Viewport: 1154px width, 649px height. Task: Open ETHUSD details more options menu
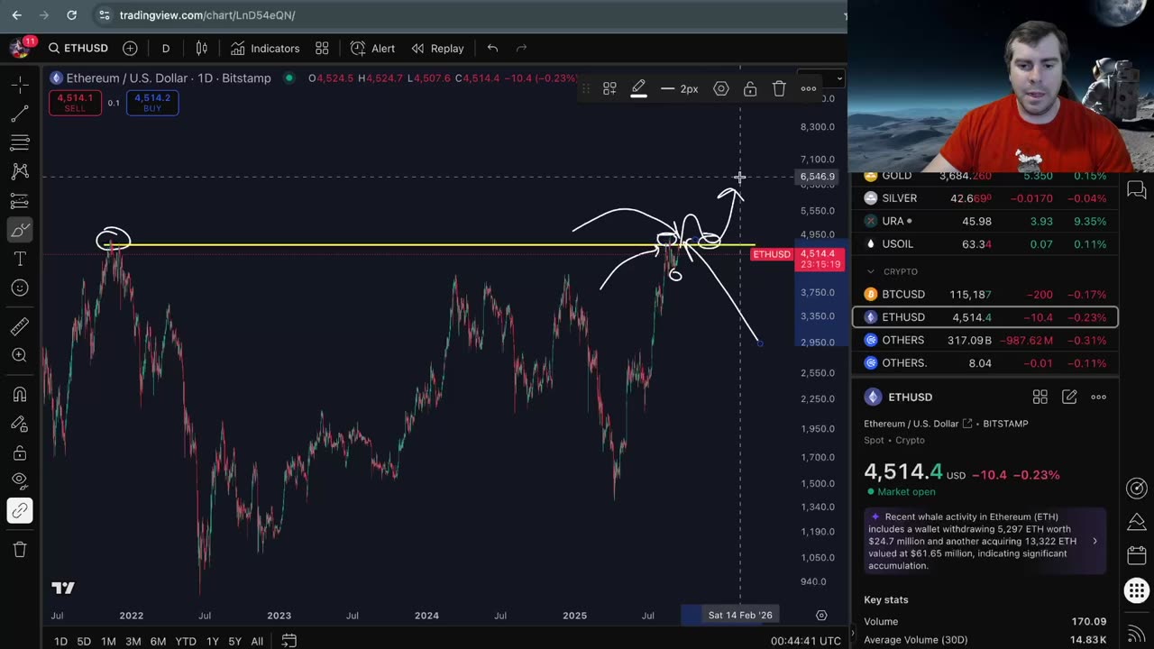[x=1098, y=397]
